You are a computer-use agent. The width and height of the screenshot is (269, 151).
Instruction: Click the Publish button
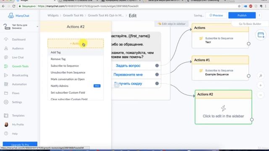(242, 16)
